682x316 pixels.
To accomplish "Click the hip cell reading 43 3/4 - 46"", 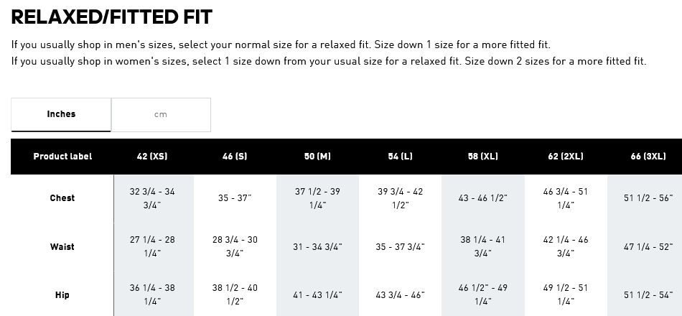I will 400,295.
